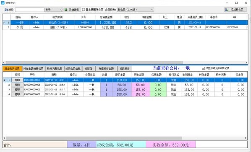Image resolution: width=251 pixels, height=152 pixels.
Task: Select the 发短信 tab
Action: pos(89,68)
